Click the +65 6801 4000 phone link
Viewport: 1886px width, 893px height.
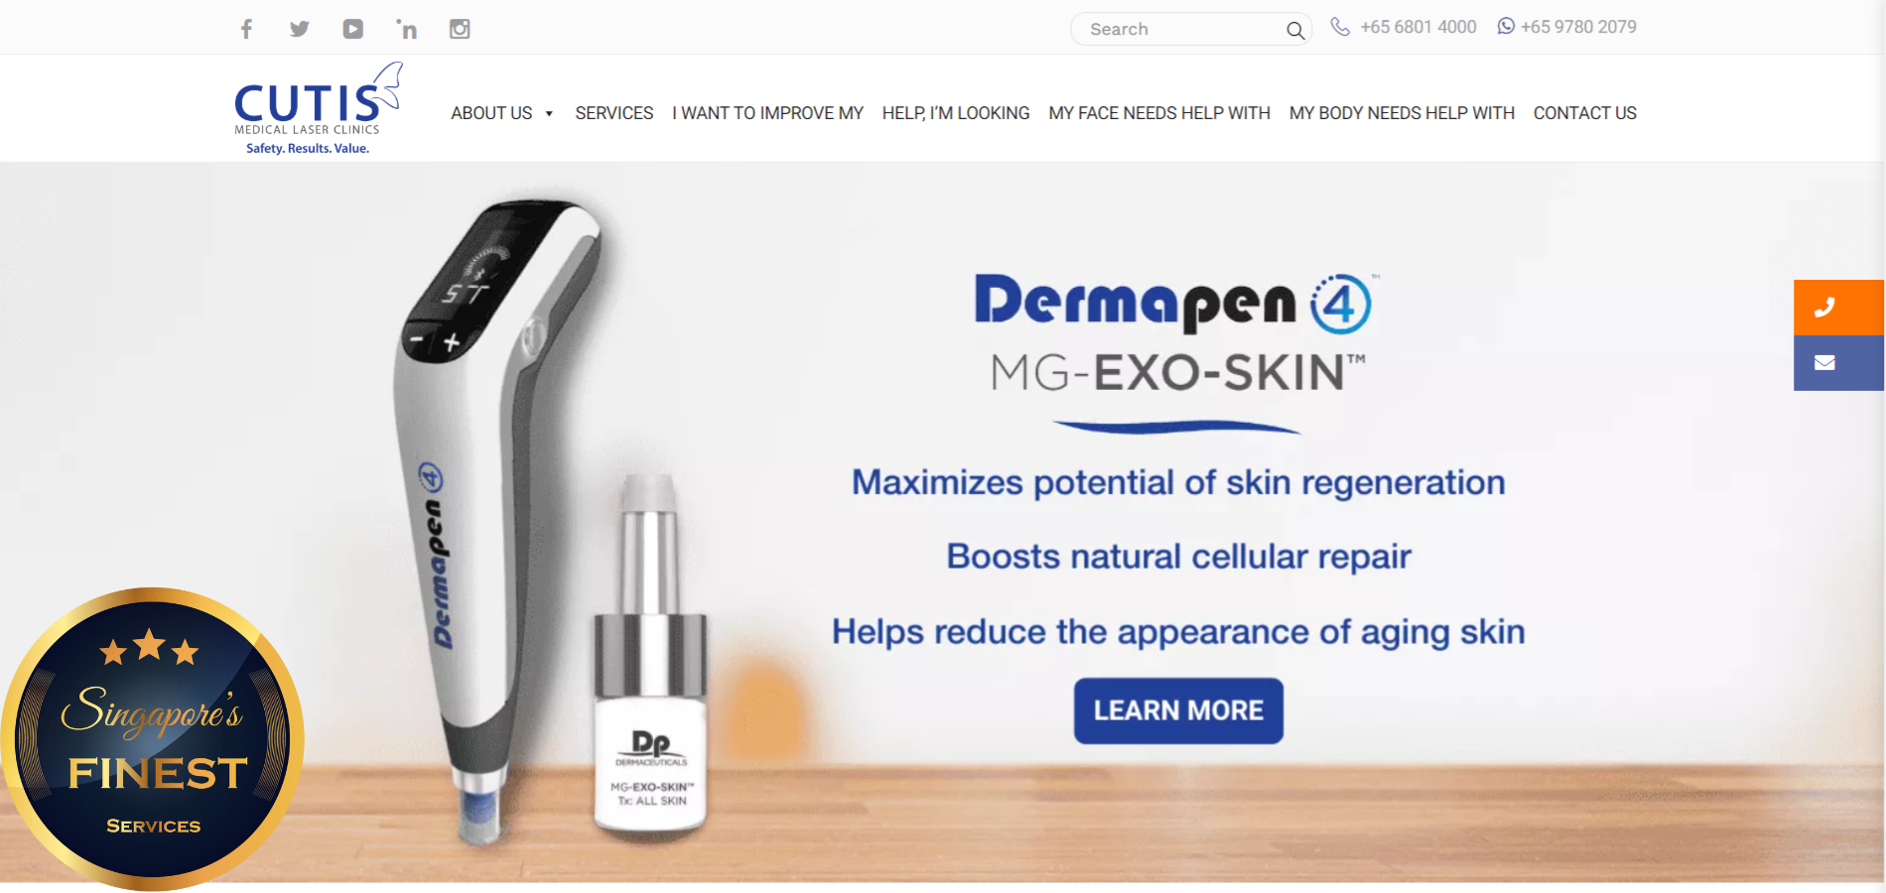pos(1417,27)
